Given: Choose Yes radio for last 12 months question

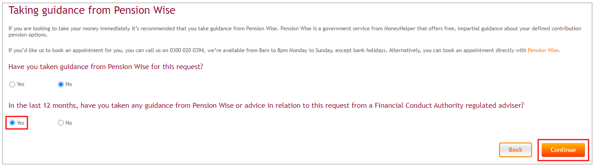Looking at the screenshot, I should (x=12, y=123).
